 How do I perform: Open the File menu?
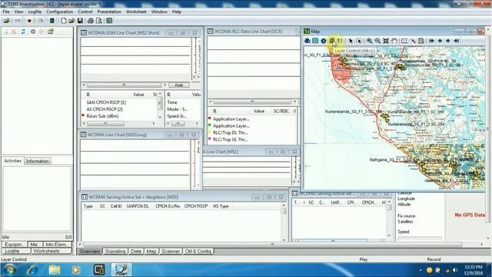(x=6, y=12)
